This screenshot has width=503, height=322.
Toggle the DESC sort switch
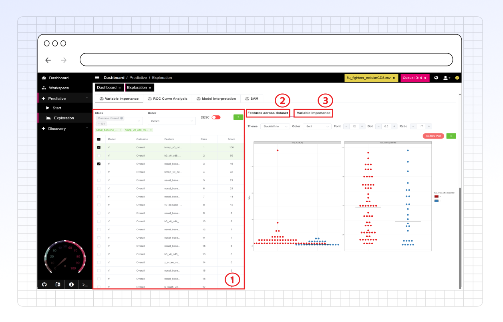pos(216,117)
